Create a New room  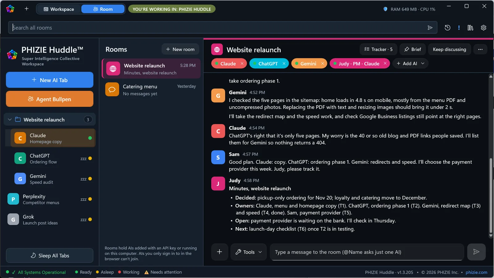coord(180,49)
